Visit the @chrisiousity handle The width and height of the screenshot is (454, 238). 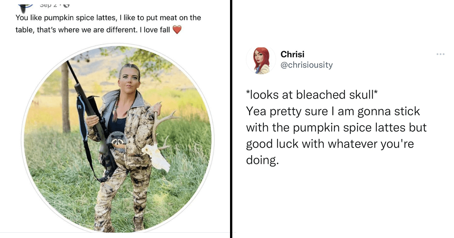click(306, 65)
